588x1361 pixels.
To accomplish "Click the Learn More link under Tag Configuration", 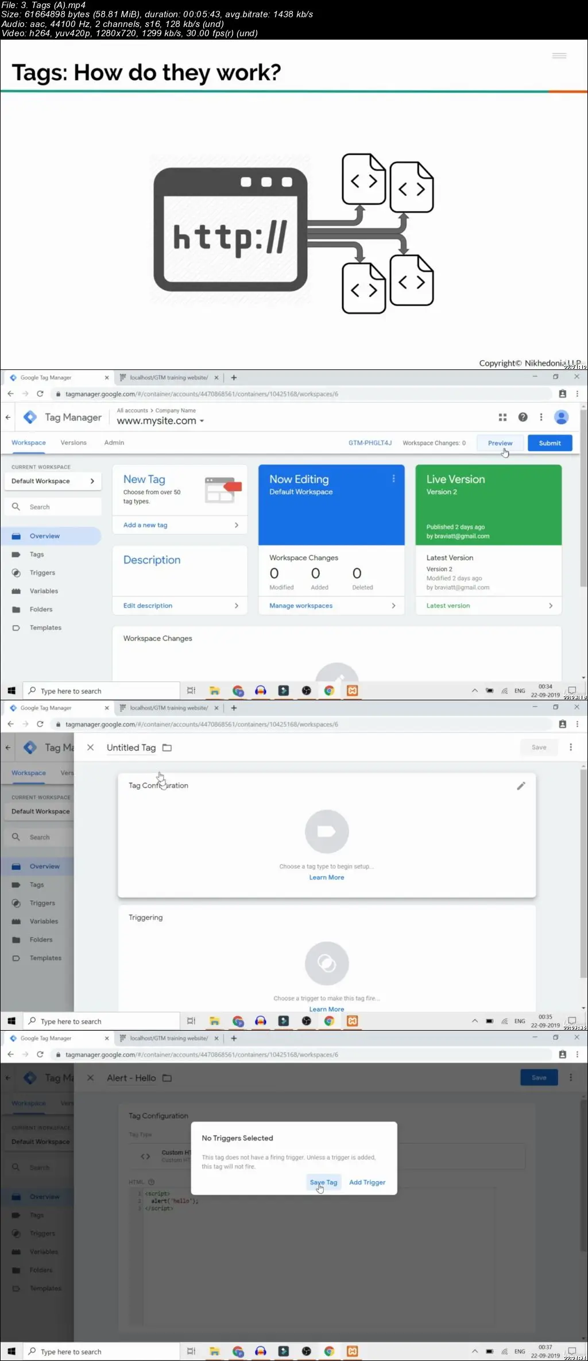I will [x=327, y=877].
